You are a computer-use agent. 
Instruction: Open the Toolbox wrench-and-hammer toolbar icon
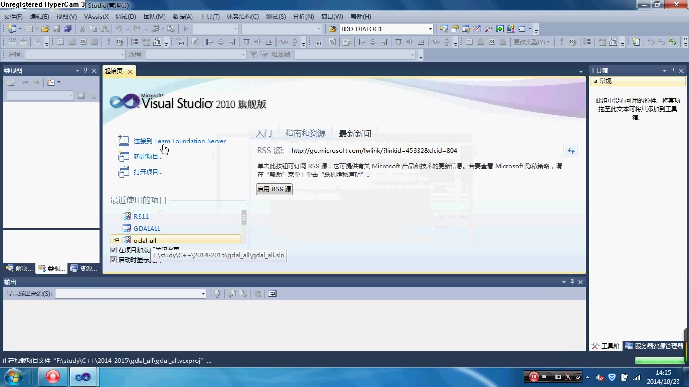coord(488,29)
